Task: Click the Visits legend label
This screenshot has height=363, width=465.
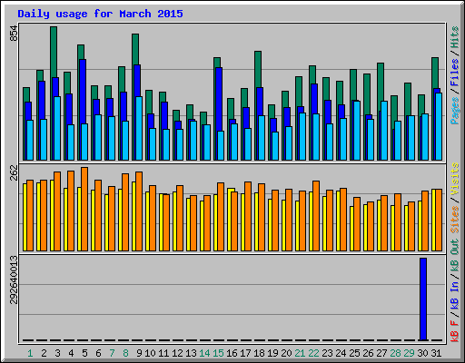Action: point(455,179)
